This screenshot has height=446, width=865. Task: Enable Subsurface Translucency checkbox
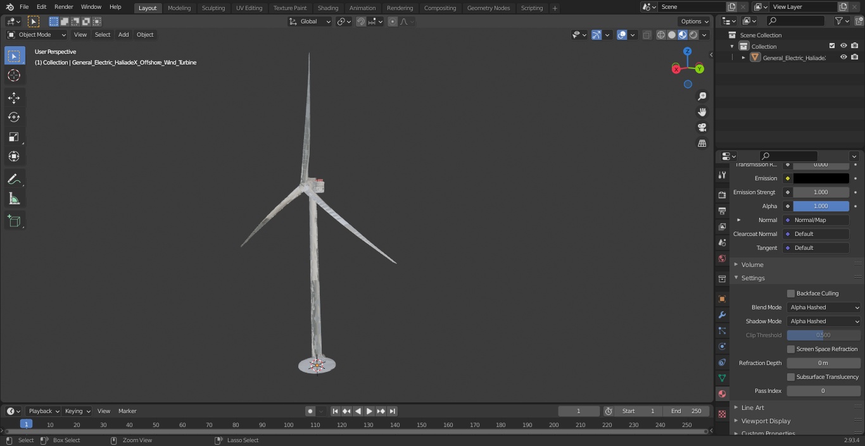[x=791, y=377]
